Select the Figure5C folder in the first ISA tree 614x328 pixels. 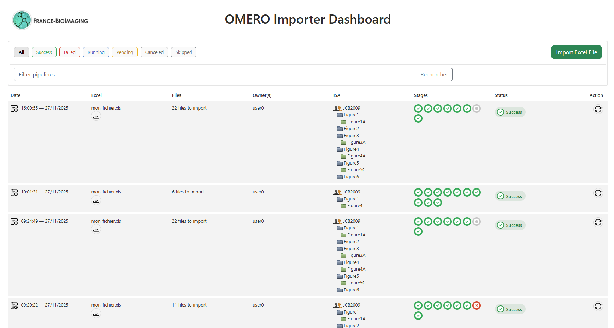pyautogui.click(x=356, y=169)
